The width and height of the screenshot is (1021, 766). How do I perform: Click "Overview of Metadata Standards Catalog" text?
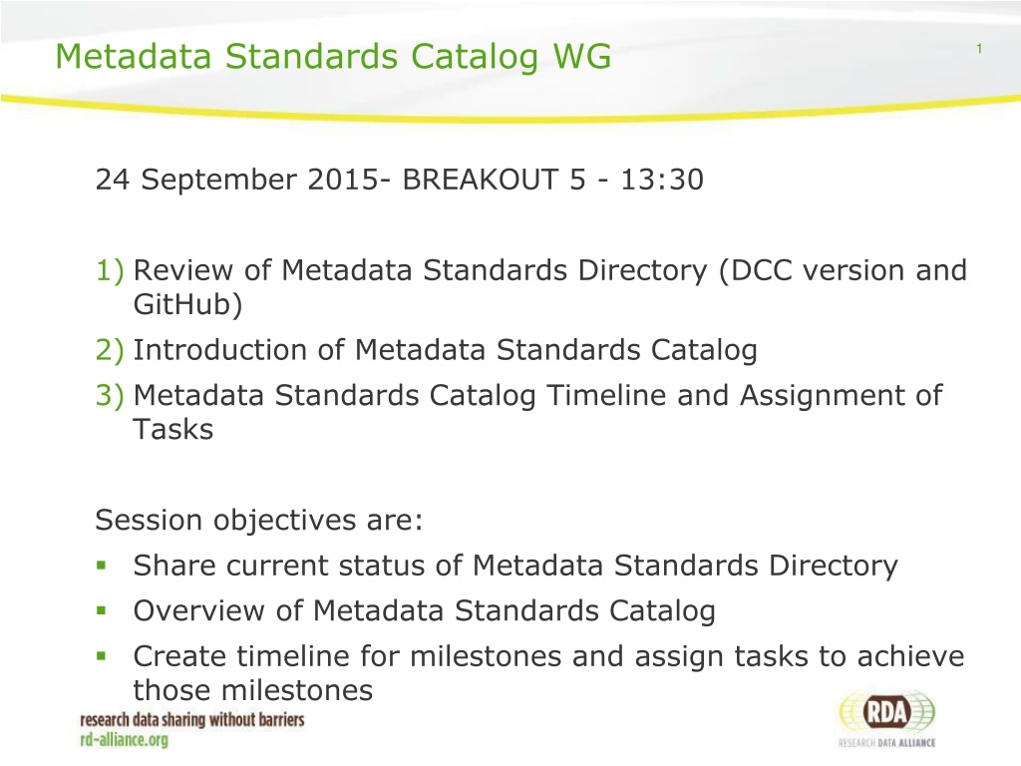point(424,611)
